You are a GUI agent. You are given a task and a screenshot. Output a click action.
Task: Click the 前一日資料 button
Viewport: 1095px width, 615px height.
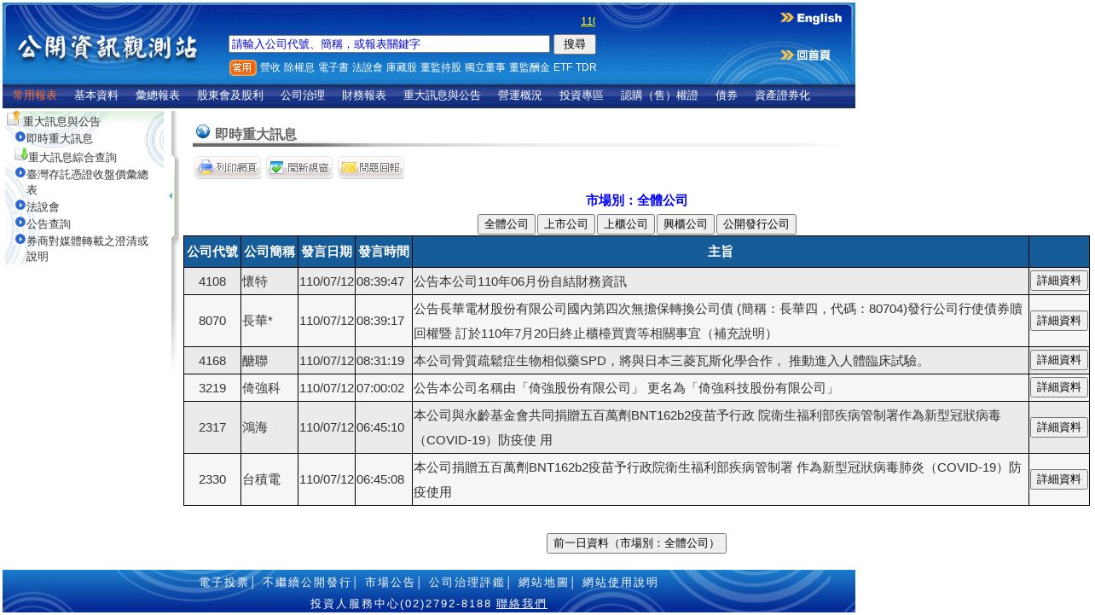tap(636, 543)
